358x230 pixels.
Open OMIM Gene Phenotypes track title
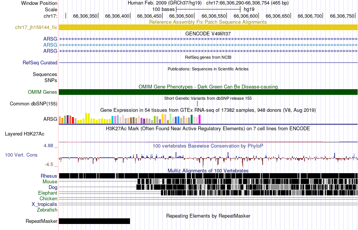(x=208, y=87)
